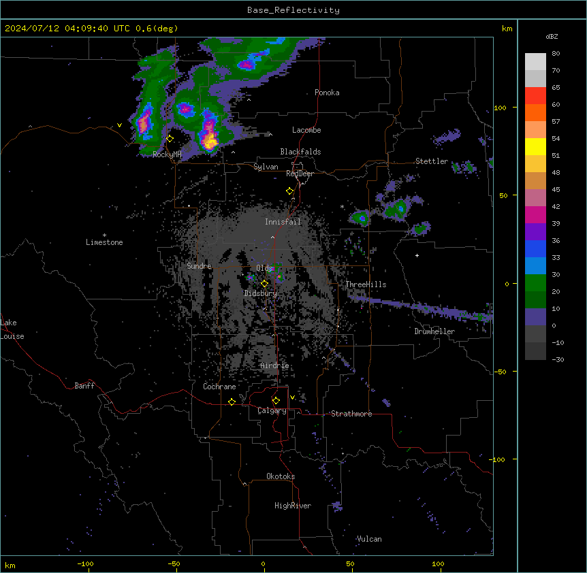Click the yellow v marker west of RockyMH

(119, 125)
